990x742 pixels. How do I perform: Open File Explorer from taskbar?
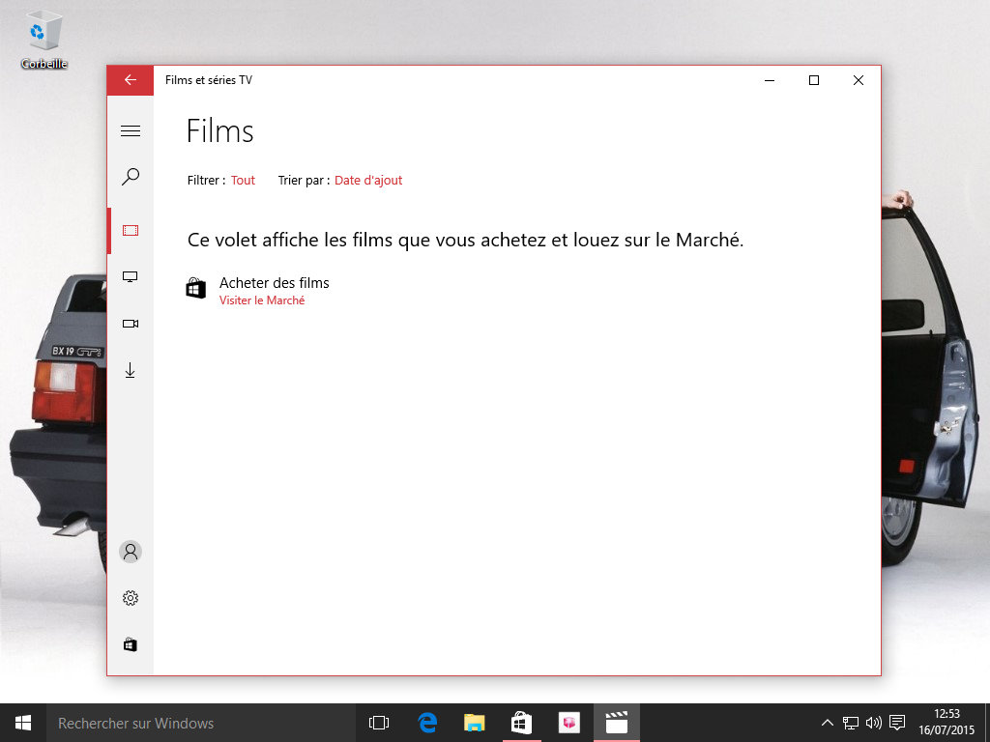(474, 723)
